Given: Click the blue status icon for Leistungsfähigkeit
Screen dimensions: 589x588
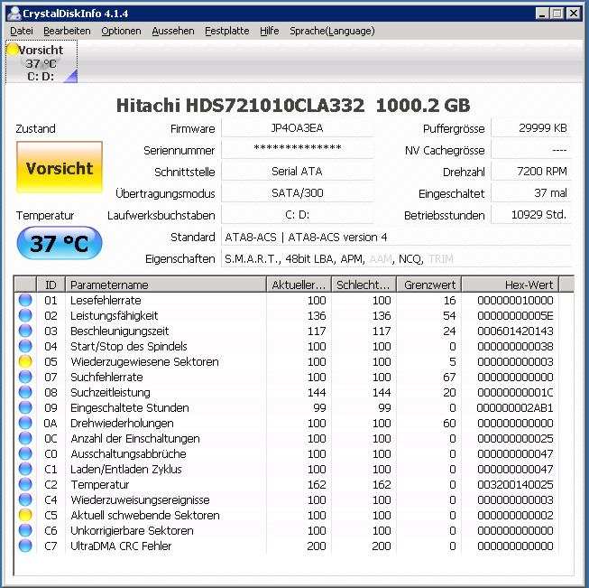Looking at the screenshot, I should pyautogui.click(x=25, y=315).
